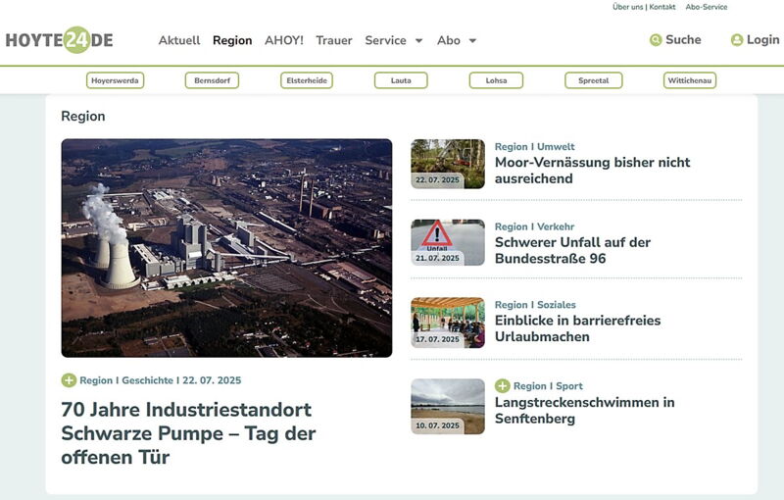Click the Region I Verkehr category label
The height and width of the screenshot is (500, 784).
tap(534, 226)
